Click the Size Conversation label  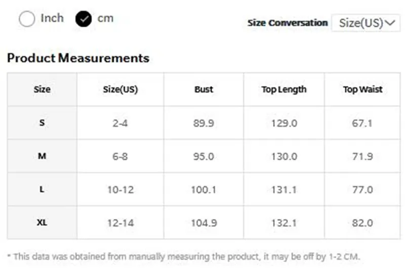(x=288, y=23)
